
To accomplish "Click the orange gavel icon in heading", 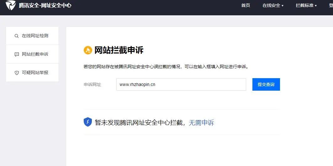I will [x=88, y=50].
